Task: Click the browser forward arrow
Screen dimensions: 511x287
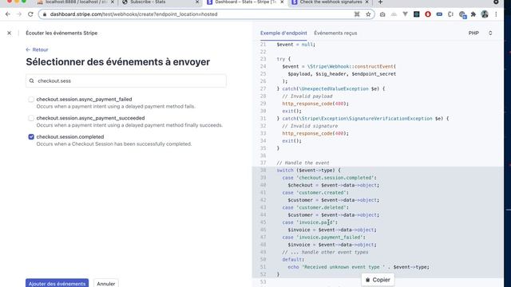Action: click(x=19, y=14)
